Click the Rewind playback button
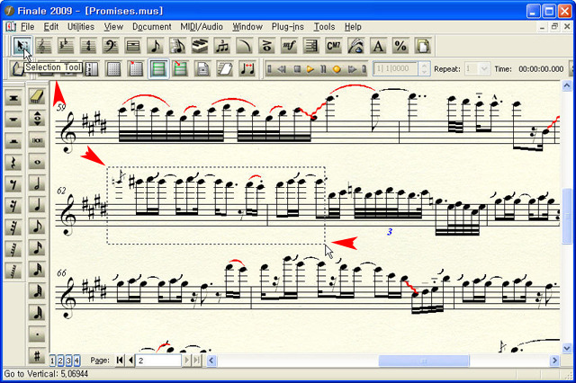 click(282, 69)
